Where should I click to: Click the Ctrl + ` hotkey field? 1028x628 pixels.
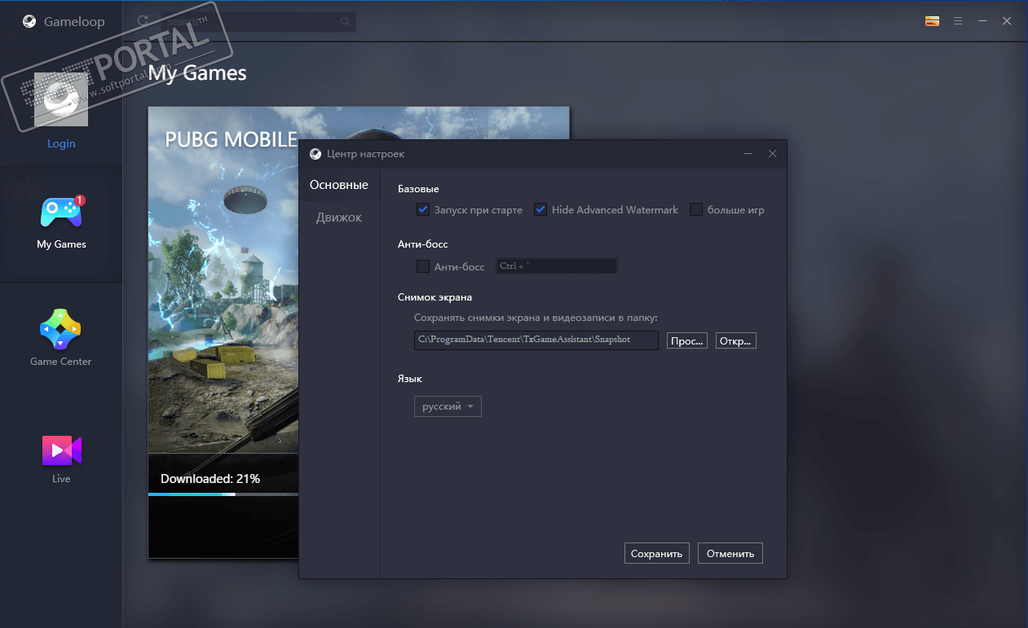coord(556,266)
